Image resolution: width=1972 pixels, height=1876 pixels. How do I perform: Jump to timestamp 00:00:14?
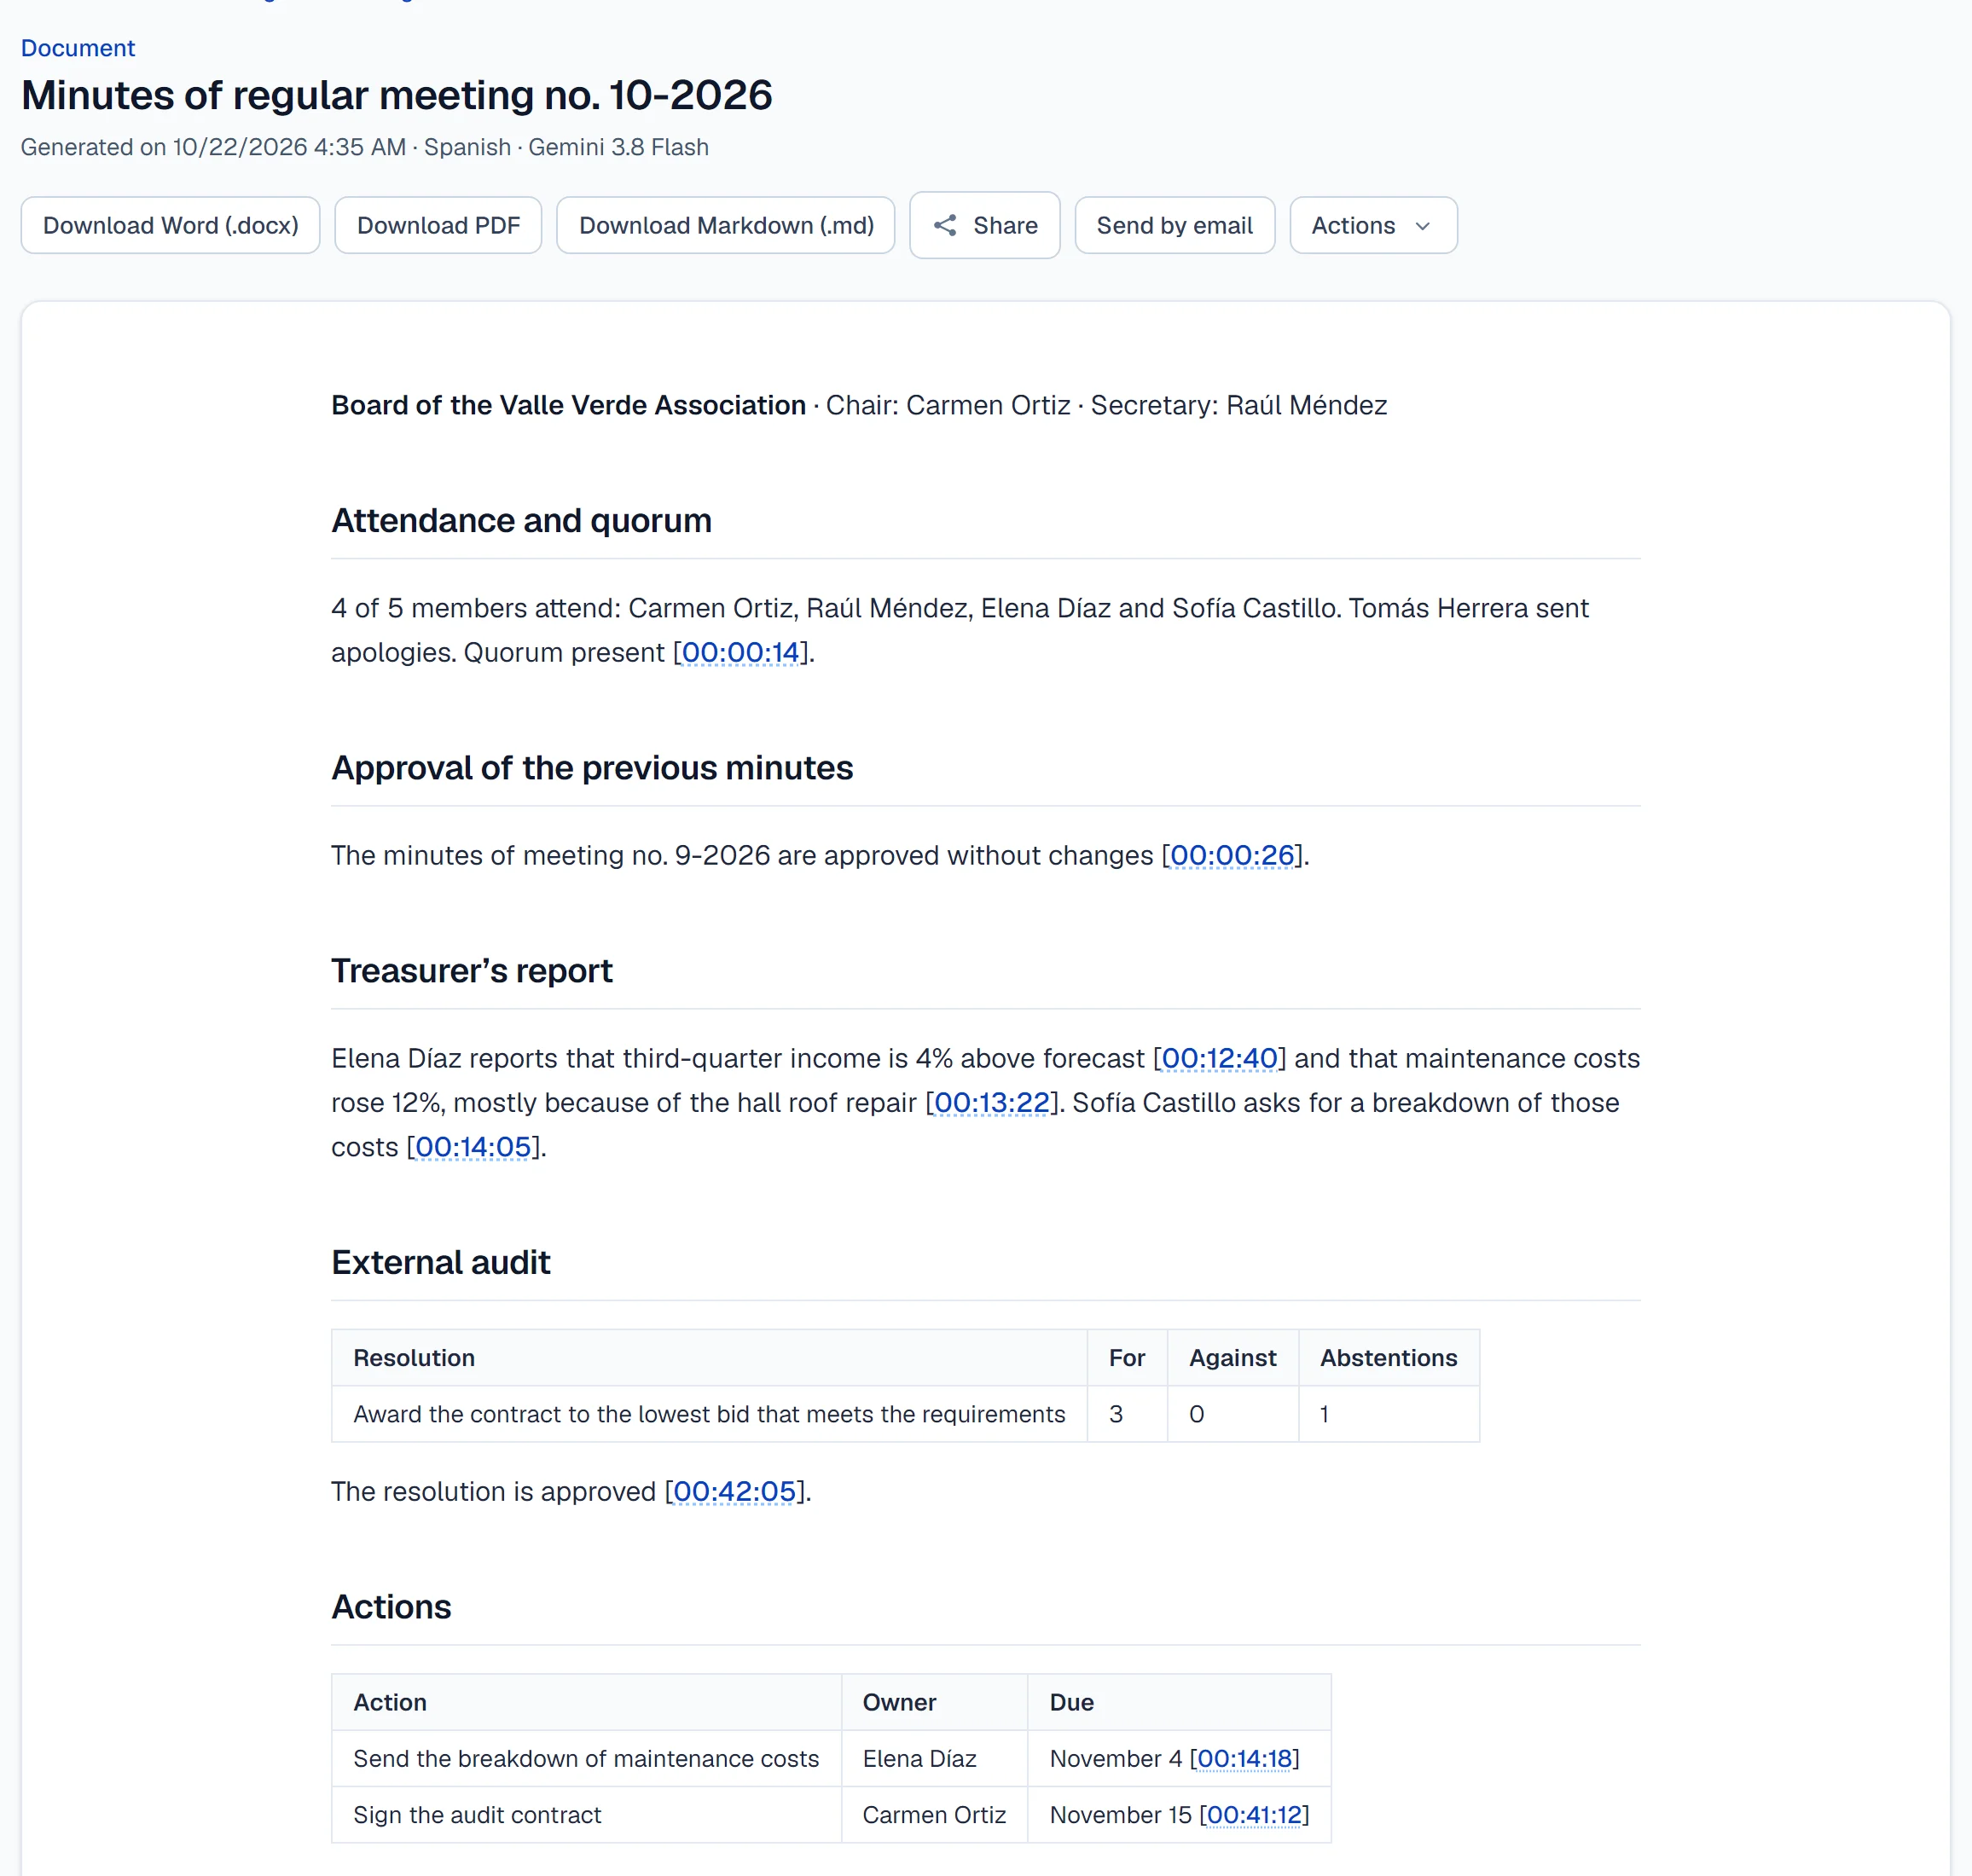pyautogui.click(x=740, y=652)
